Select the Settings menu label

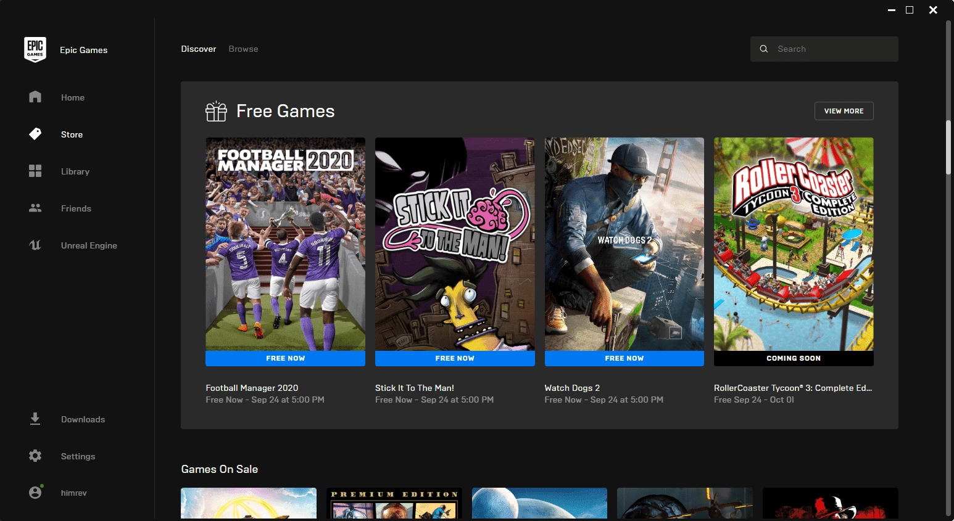click(78, 456)
